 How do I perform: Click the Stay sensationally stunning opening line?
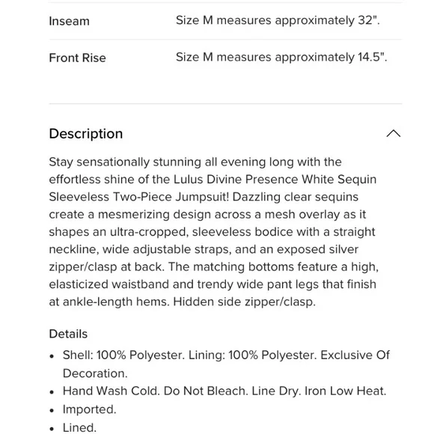(195, 162)
